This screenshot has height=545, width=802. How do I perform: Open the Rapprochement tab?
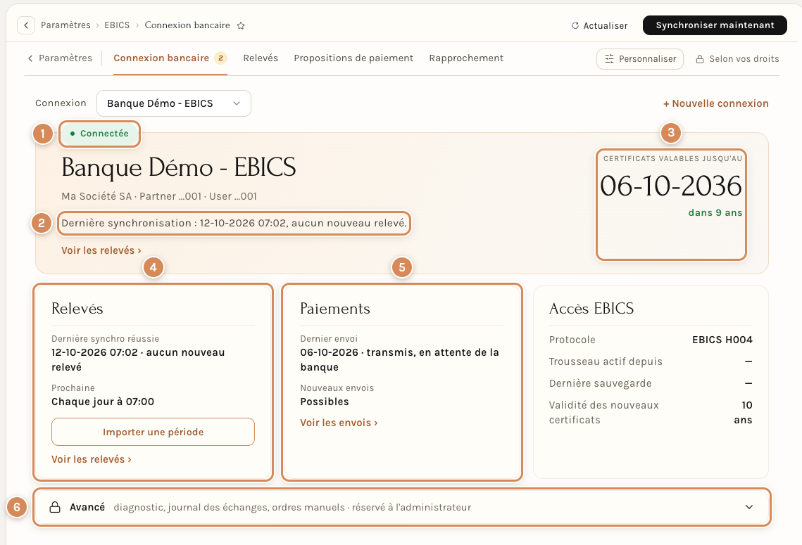point(466,58)
